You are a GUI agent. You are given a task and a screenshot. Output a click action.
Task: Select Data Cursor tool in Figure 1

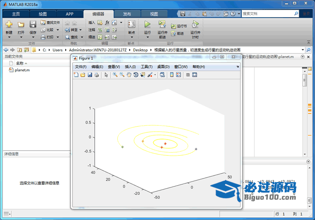143,75
